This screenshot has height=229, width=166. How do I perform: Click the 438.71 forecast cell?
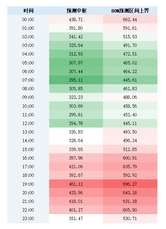point(76,19)
